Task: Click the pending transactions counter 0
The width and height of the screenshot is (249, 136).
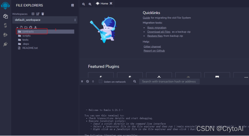Action: pyautogui.click(x=93, y=82)
